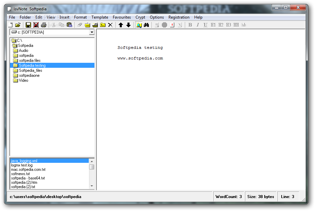The height and width of the screenshot is (211, 315).
Task: Apply H3 heading style
Action: pyautogui.click(x=229, y=25)
